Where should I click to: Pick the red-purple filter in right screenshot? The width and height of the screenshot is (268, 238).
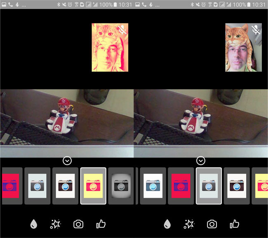pyautogui.click(x=181, y=186)
